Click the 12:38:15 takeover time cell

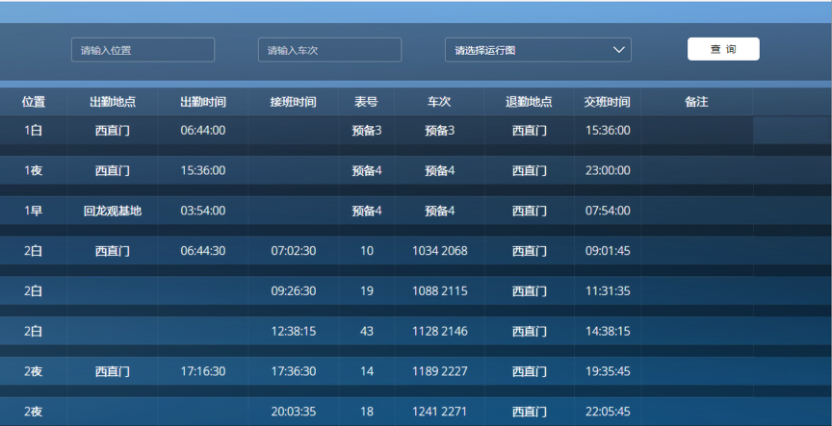click(x=294, y=331)
